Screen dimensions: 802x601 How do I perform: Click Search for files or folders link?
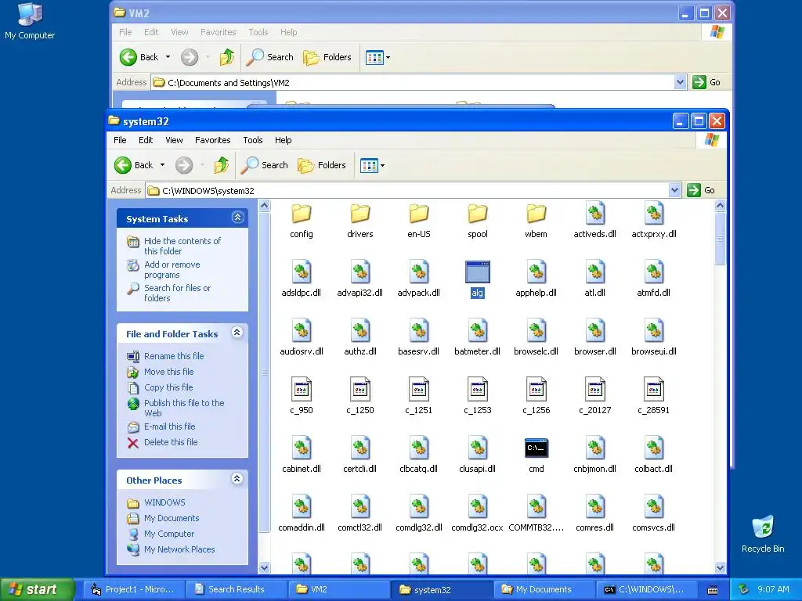click(177, 293)
